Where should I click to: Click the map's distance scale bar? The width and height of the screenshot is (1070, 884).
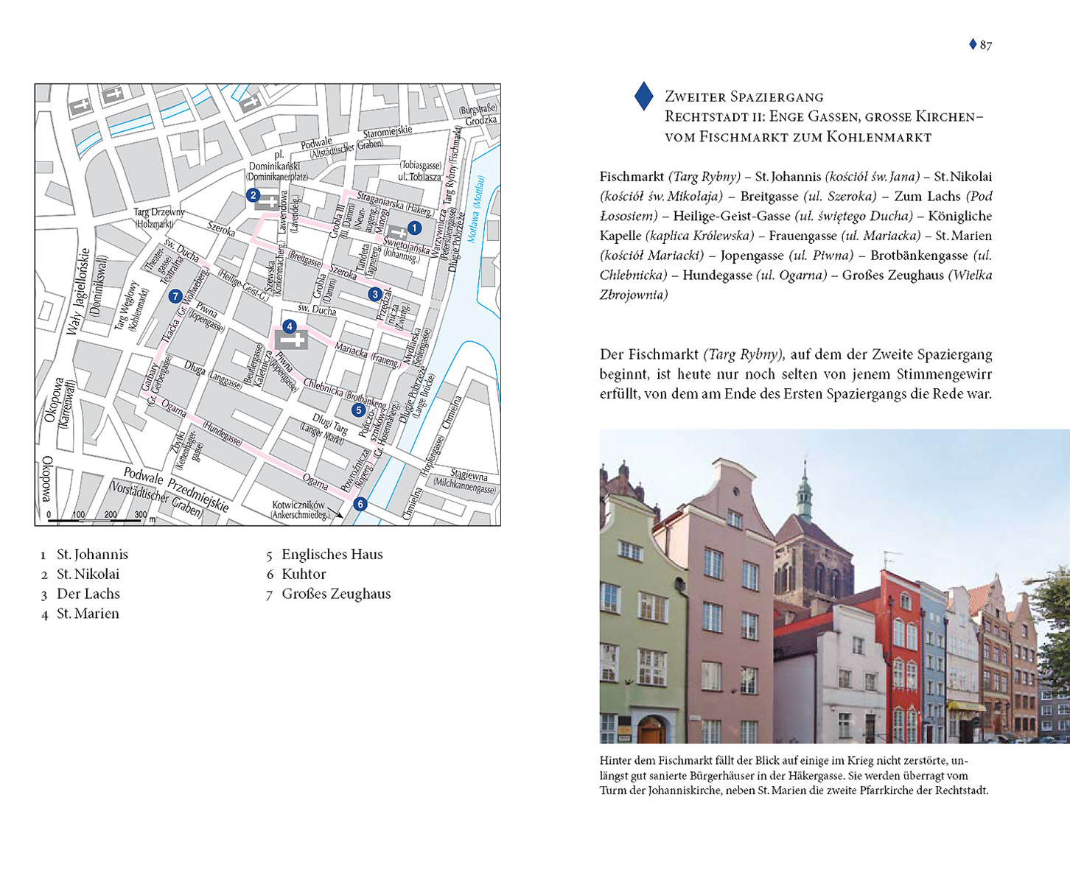(x=95, y=521)
